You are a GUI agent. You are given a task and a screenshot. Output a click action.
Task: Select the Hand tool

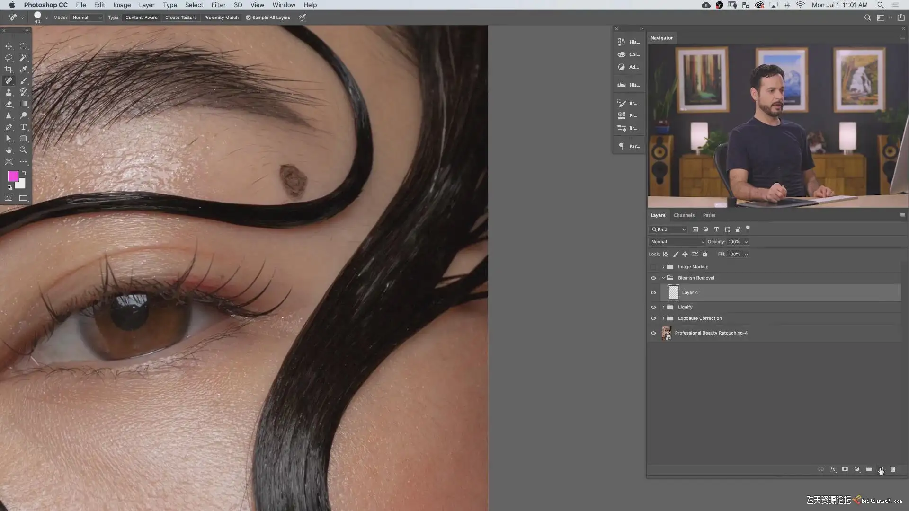tap(9, 150)
